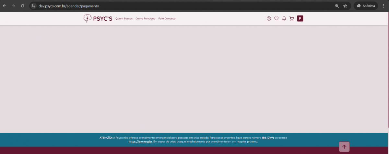Show notifications via the bell icon

click(284, 18)
